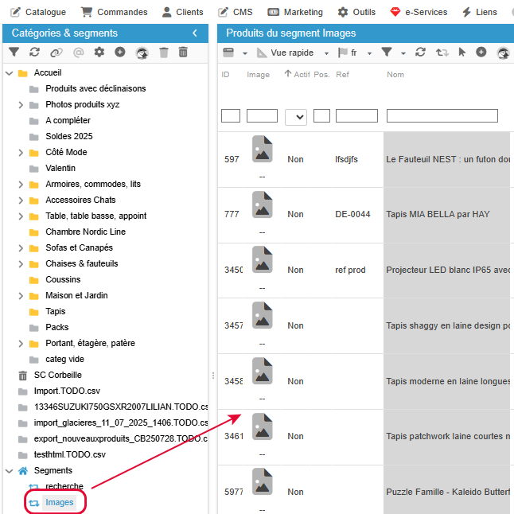Collapse the Catégories & segments panel

tap(195, 33)
